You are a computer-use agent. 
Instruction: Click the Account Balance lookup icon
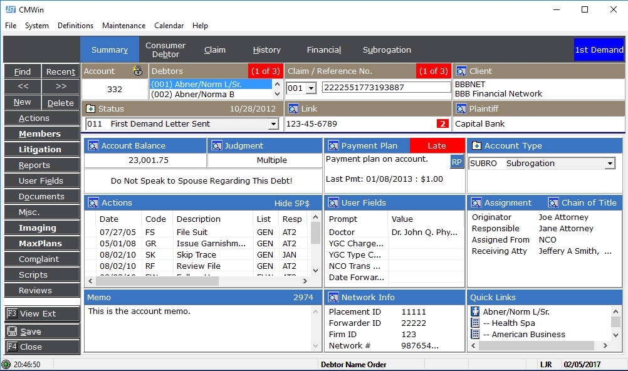pyautogui.click(x=93, y=146)
